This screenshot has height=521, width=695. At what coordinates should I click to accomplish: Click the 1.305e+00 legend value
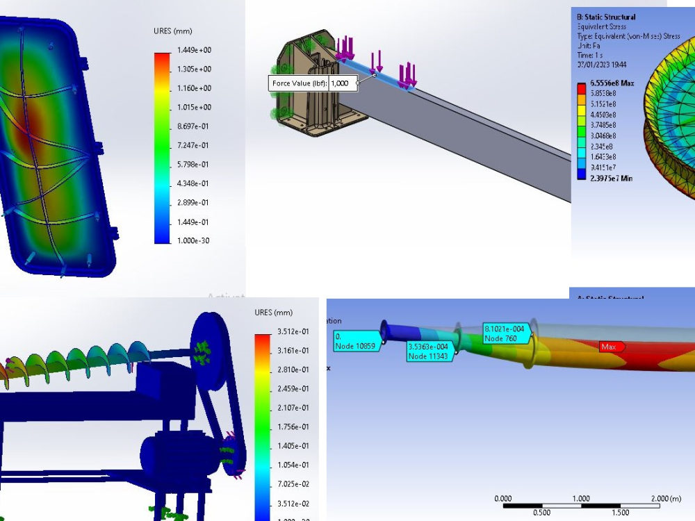[x=194, y=69]
